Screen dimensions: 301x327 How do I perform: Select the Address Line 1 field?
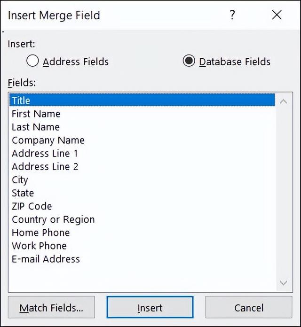click(143, 154)
